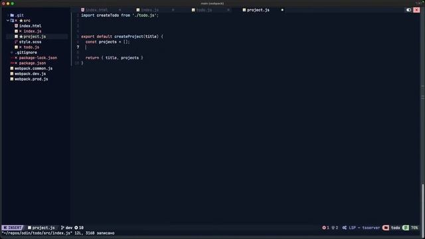Click the .git folder icon
The image size is (425, 239).
[12, 15]
